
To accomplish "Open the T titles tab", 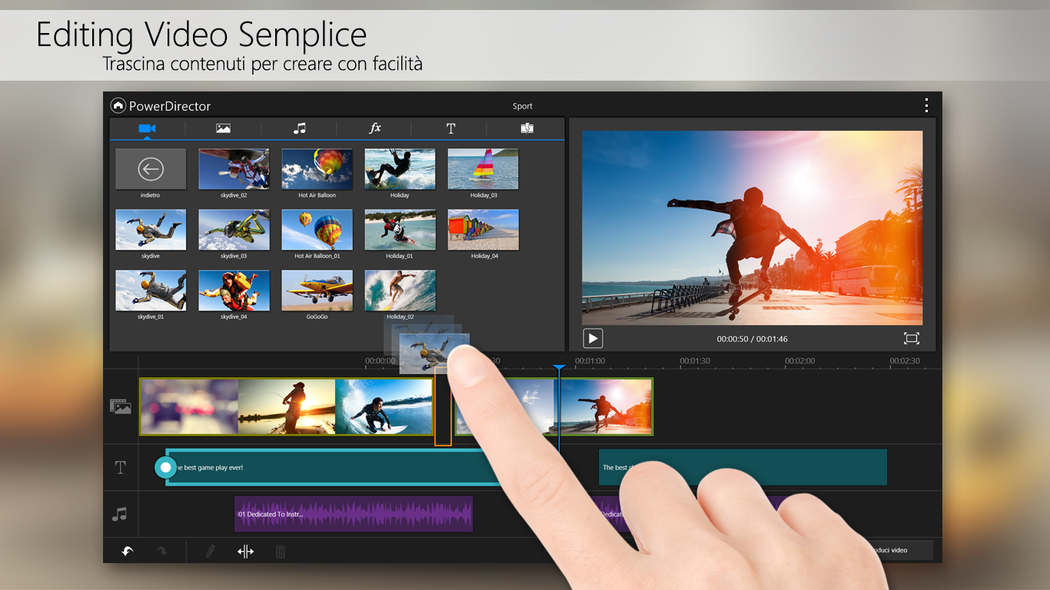I will click(450, 128).
